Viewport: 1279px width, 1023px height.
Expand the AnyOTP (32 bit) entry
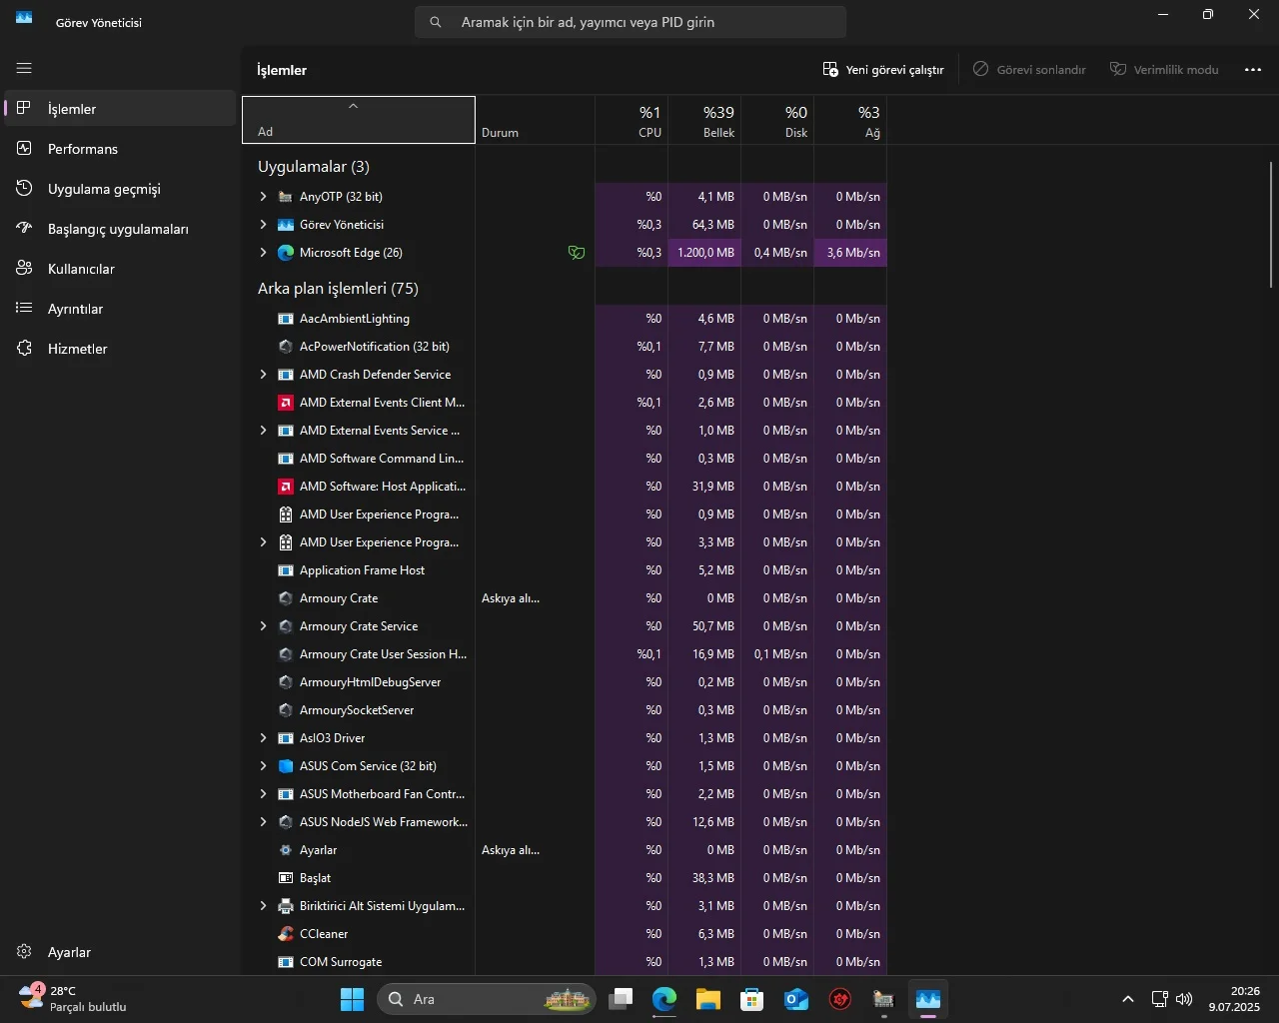tap(263, 197)
